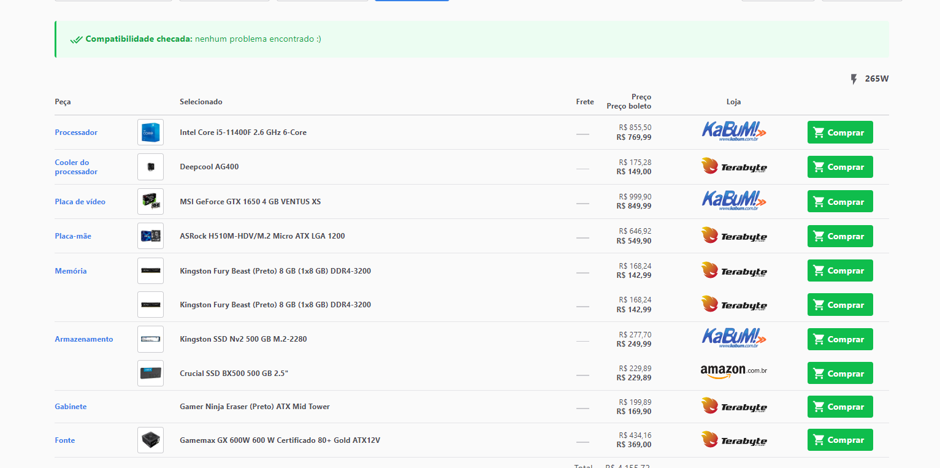Screen dimensions: 940x468
Task: Click the R$ 369,00 boleto price
Action: pos(634,445)
